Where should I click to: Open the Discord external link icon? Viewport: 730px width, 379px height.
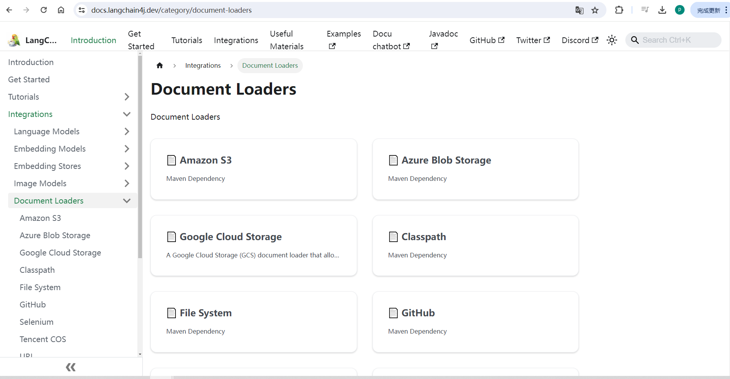click(x=595, y=40)
